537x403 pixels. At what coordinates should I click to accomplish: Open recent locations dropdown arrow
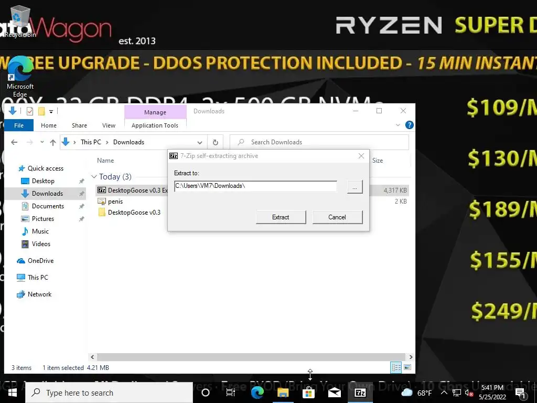pos(42,142)
